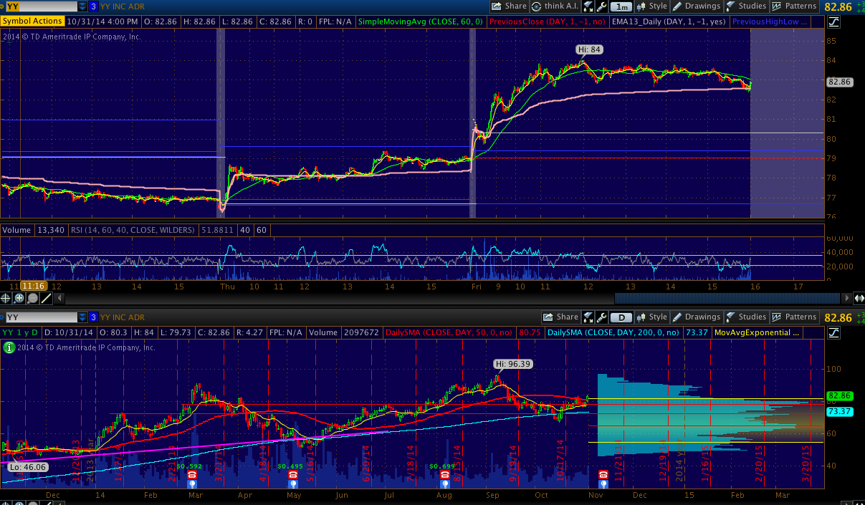Click the quick study flask icon in bottom toolbar
865x505 pixels.
(x=588, y=317)
